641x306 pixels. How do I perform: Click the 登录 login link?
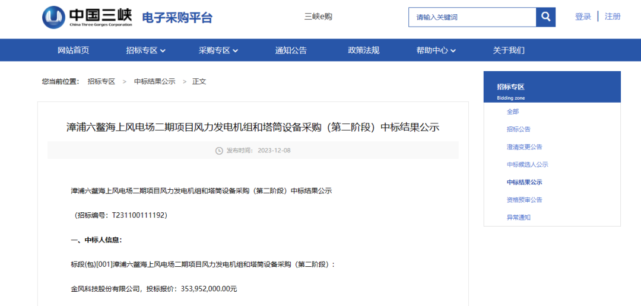tap(583, 17)
